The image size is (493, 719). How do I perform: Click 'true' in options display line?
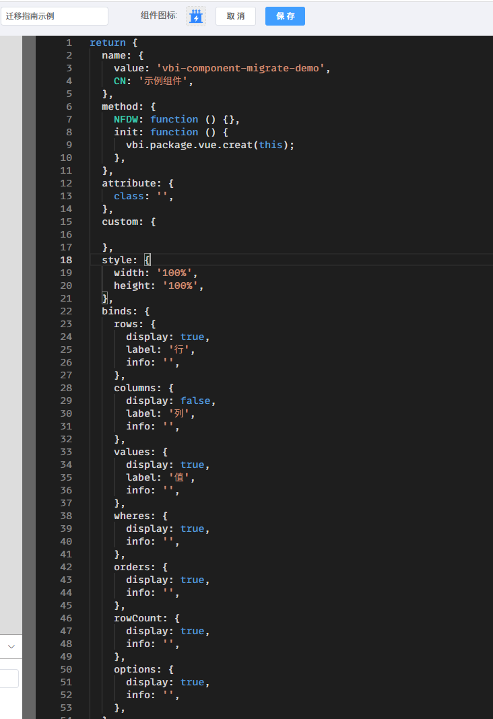pos(192,683)
